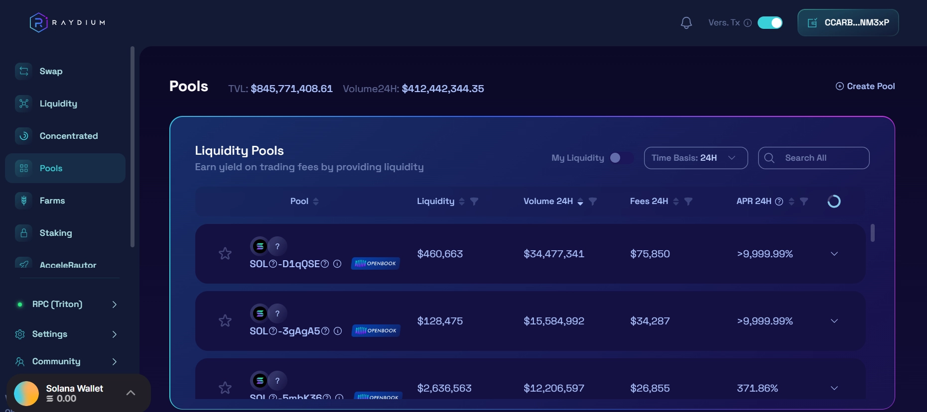Screen dimensions: 927x412
Task: Show the APR 24H help tooltip
Action: (779, 201)
